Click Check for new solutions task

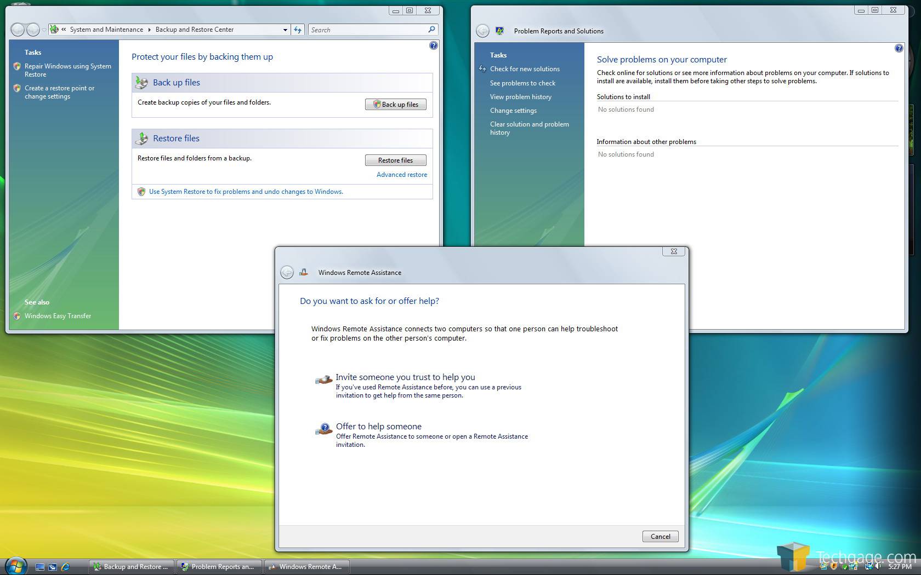(525, 69)
